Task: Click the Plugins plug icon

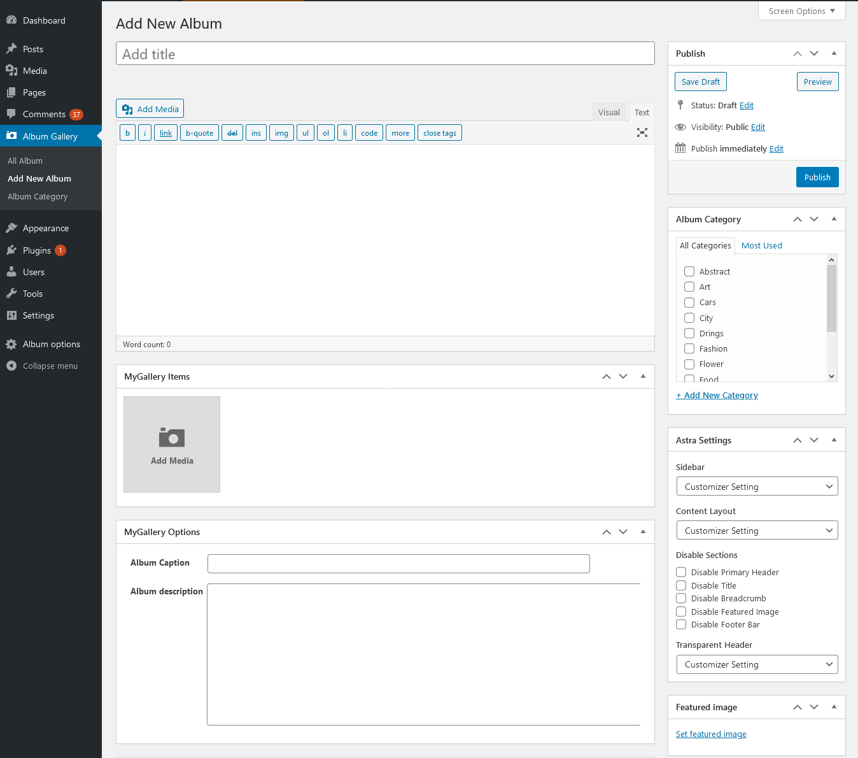Action: coord(11,250)
